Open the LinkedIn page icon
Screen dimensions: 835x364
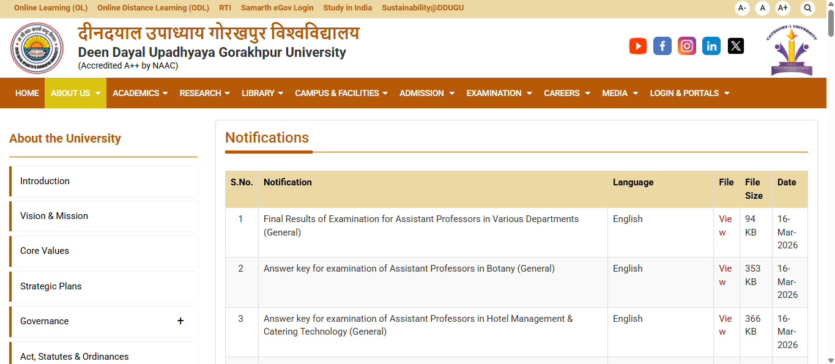click(x=711, y=46)
